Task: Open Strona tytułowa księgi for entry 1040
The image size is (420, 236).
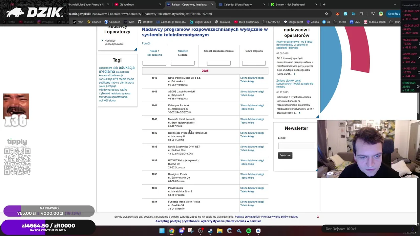Action: 252,119
